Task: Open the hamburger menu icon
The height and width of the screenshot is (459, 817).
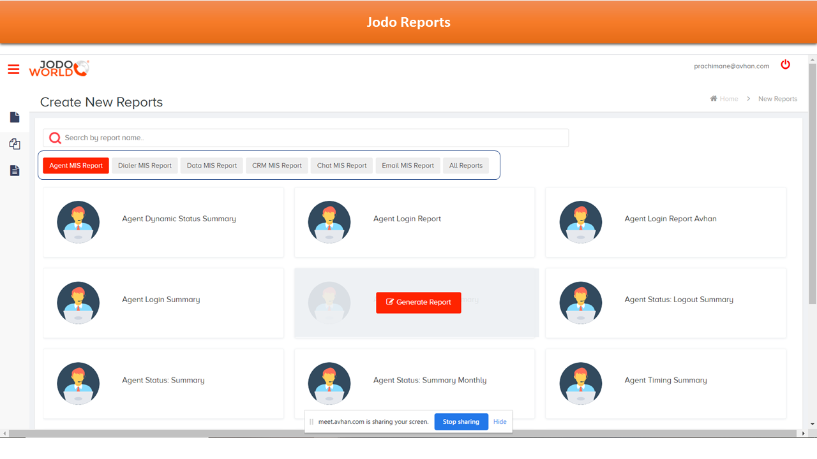Action: (13, 69)
